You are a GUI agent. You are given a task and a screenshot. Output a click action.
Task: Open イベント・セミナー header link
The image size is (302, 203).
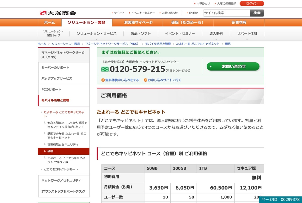click(143, 13)
